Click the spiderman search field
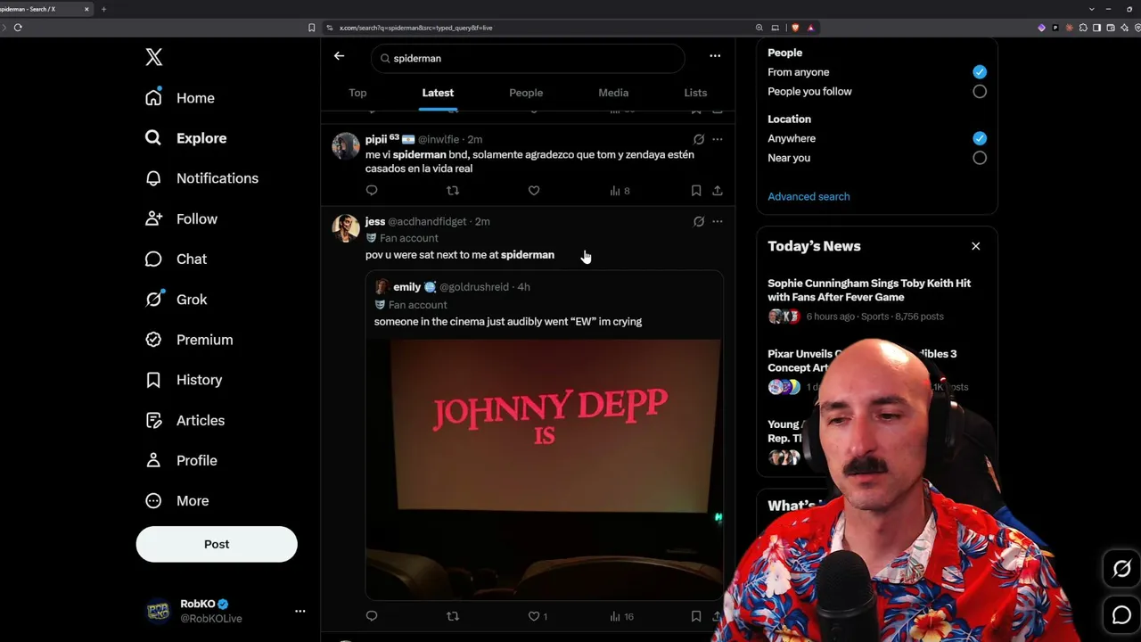The height and width of the screenshot is (642, 1141). 528,58
